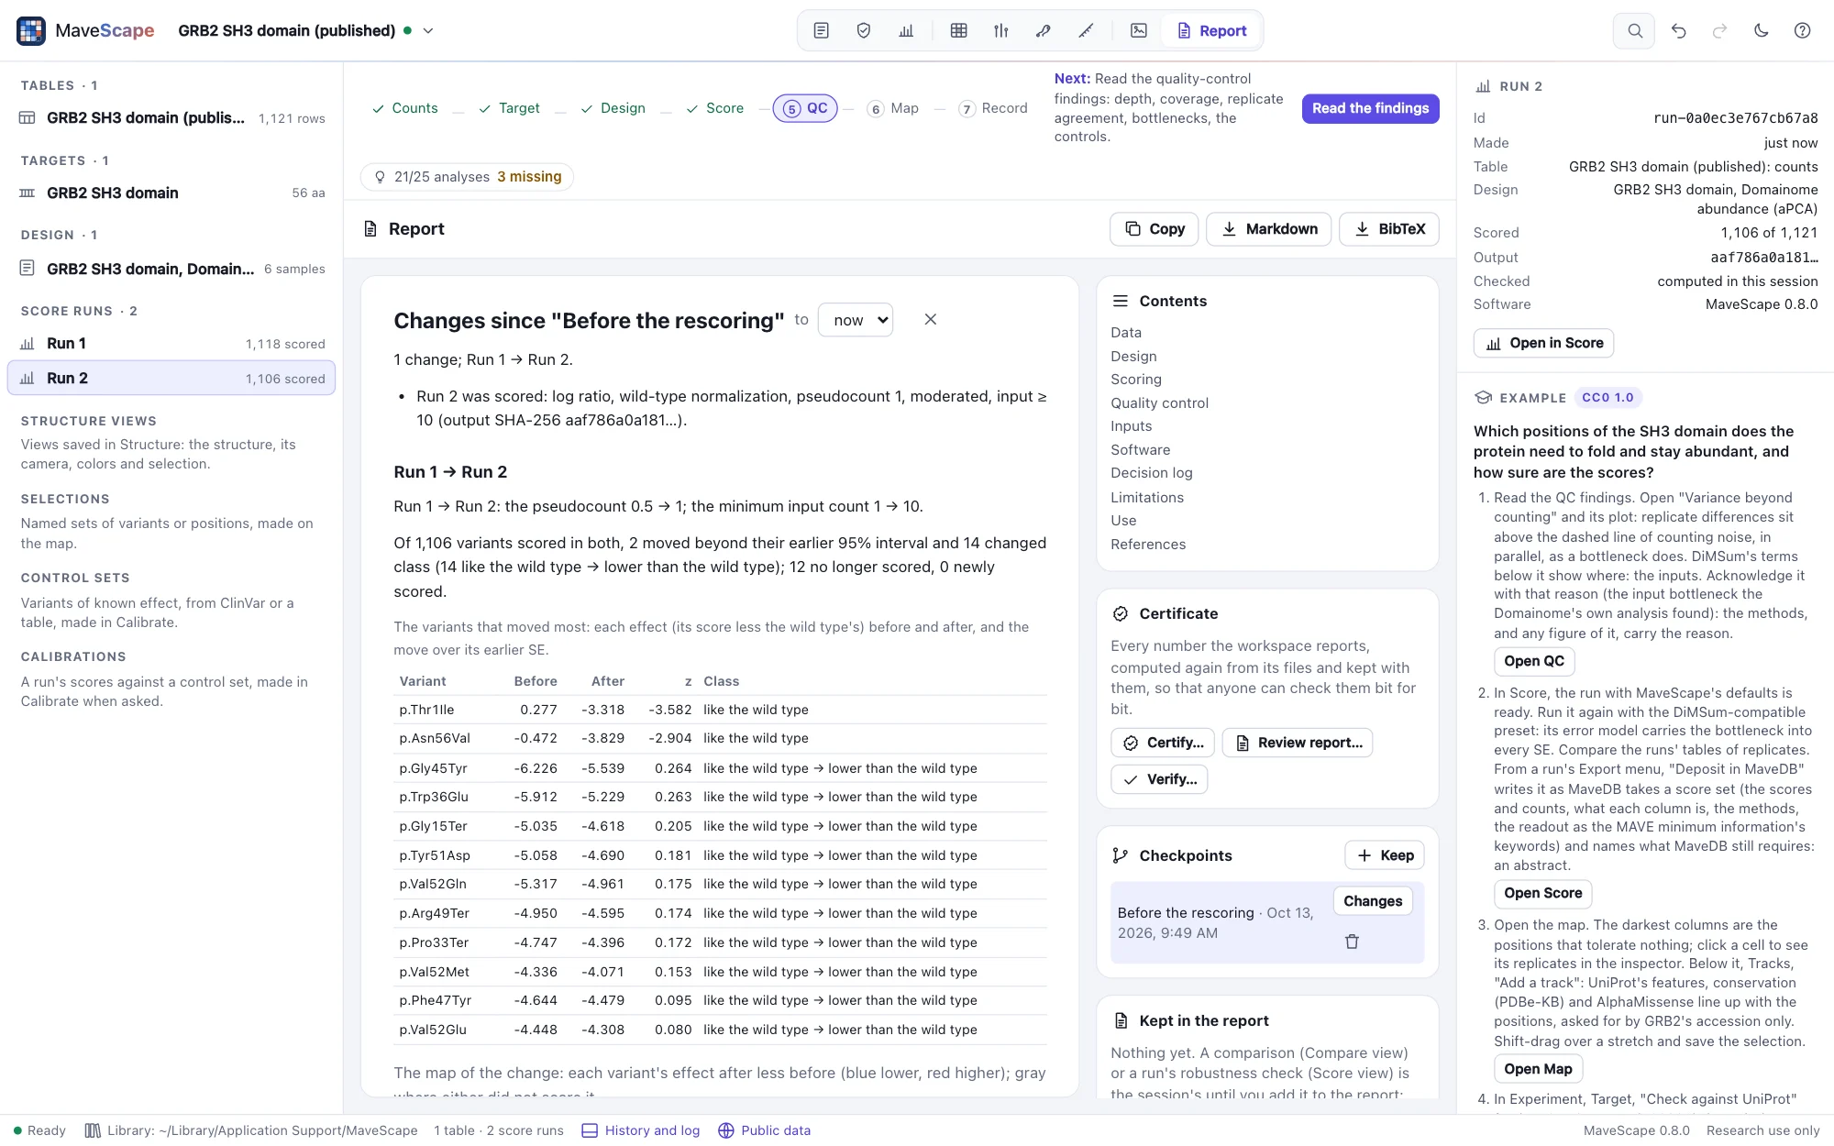Open the 'now' checkpoint comparison dropdown
This screenshot has height=1146, width=1834.
(x=855, y=320)
